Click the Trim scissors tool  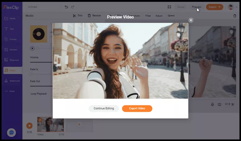78,15
